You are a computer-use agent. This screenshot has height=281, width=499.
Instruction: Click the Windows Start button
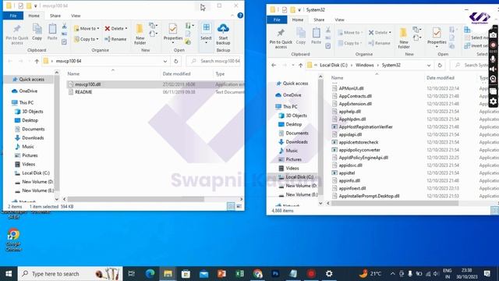click(9, 274)
